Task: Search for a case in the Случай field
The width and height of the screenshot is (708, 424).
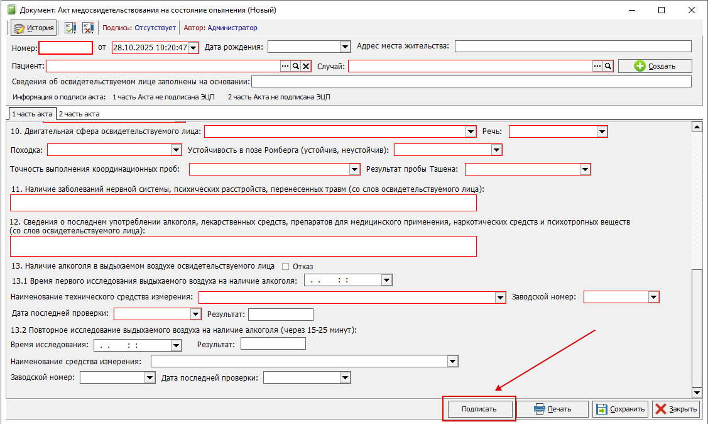Action: pos(607,66)
